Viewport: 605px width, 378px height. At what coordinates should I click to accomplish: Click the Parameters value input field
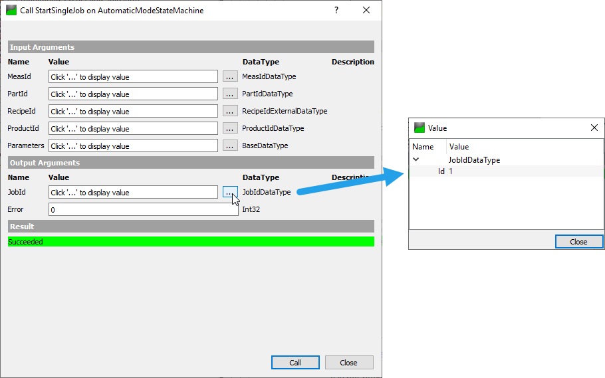point(133,145)
